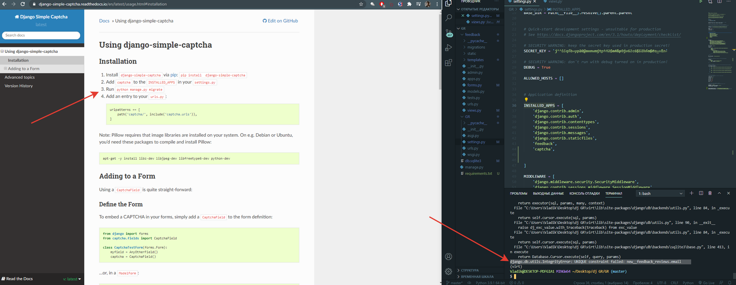Open the '1: bash' terminal dropdown
736x285 pixels.
pyautogui.click(x=660, y=194)
